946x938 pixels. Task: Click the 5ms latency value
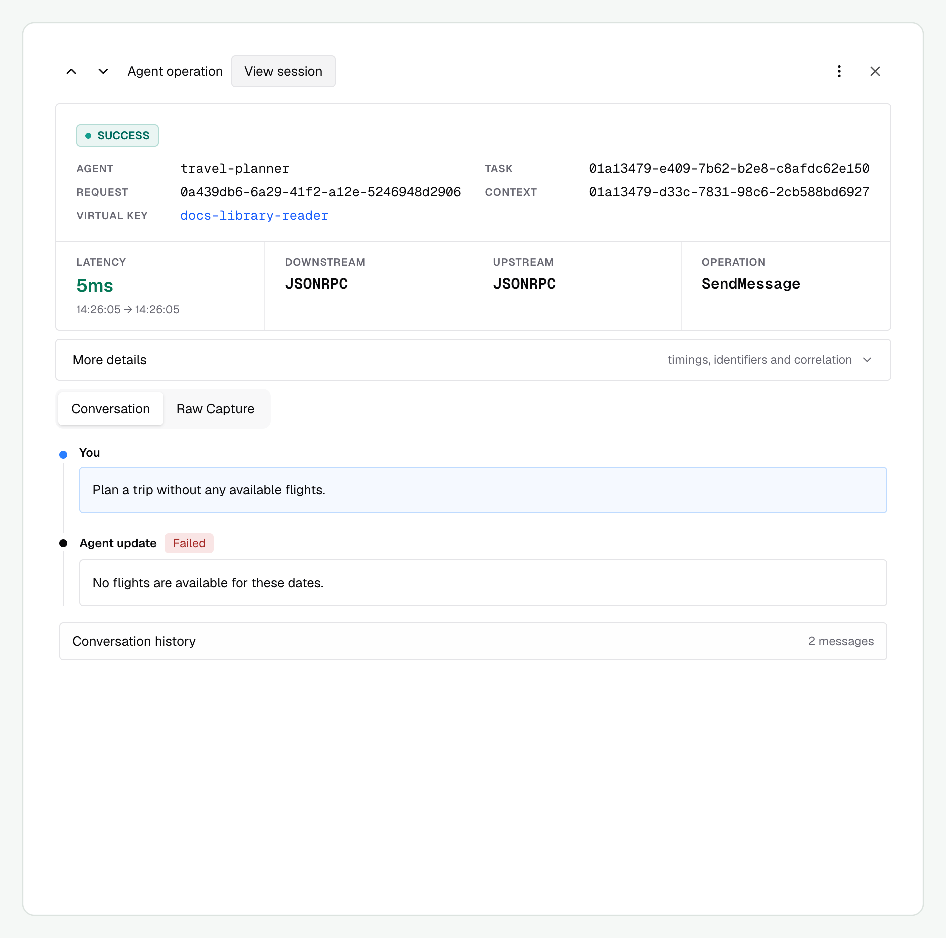pyautogui.click(x=95, y=286)
